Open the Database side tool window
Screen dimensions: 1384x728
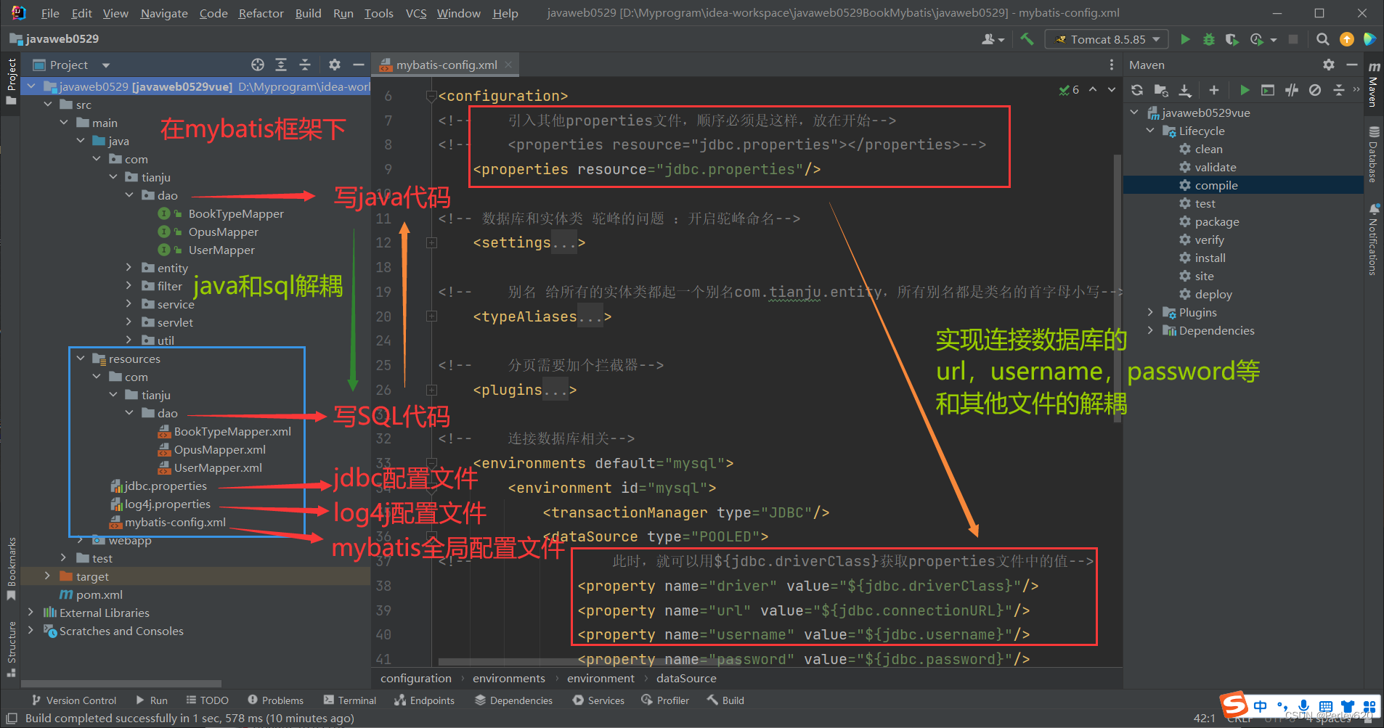(x=1374, y=155)
